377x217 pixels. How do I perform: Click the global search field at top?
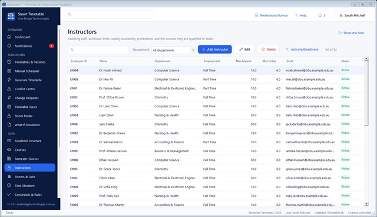(x=110, y=14)
